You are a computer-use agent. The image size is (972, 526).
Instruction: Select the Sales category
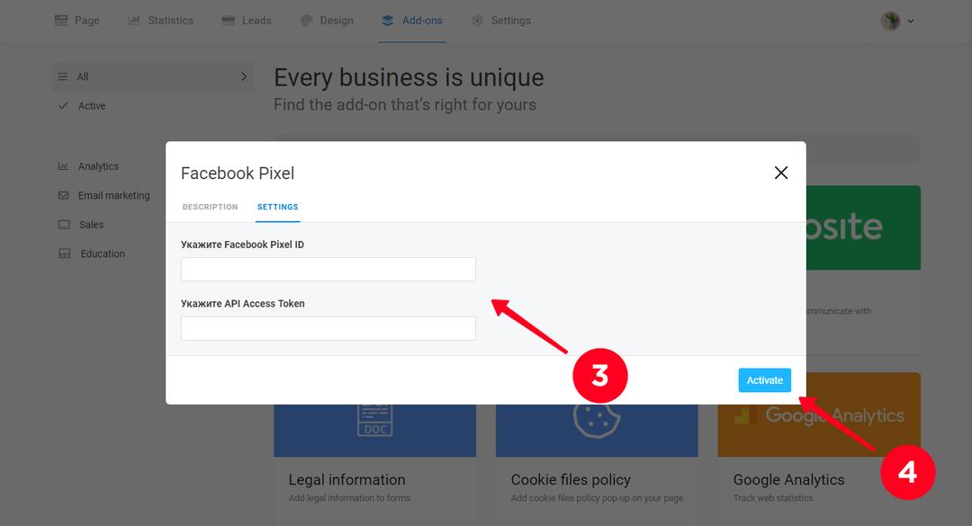pyautogui.click(x=91, y=224)
